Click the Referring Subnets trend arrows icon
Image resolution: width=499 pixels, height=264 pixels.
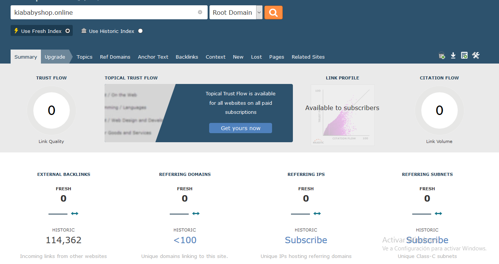438,213
